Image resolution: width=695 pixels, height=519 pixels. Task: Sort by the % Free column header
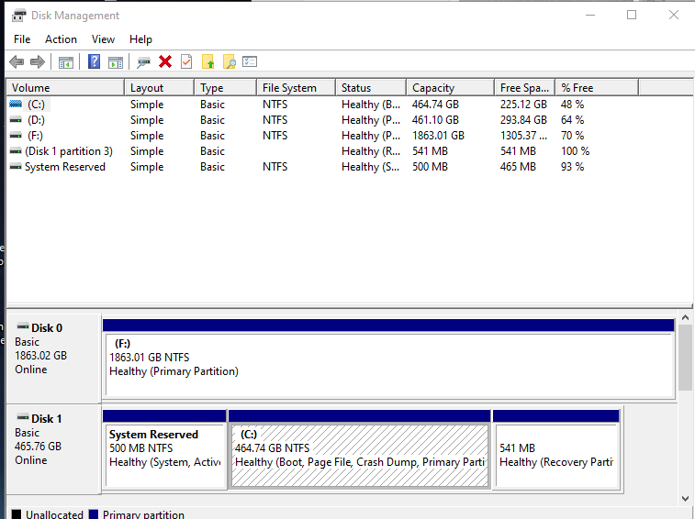point(597,88)
